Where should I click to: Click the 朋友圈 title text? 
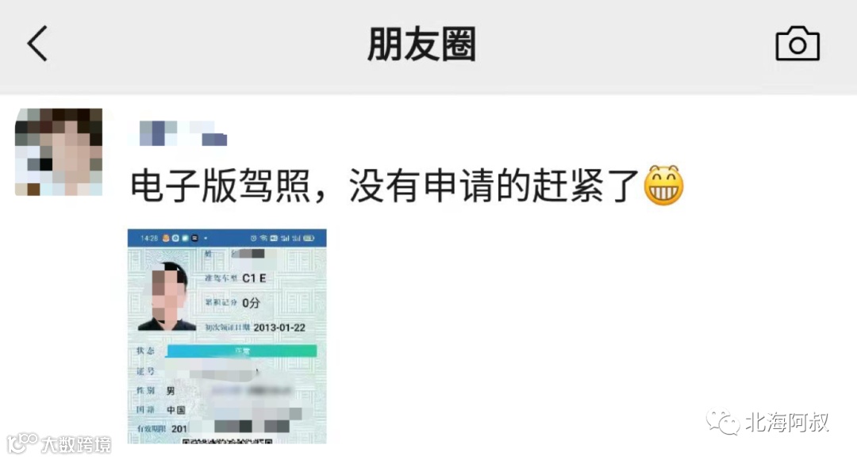pos(421,44)
